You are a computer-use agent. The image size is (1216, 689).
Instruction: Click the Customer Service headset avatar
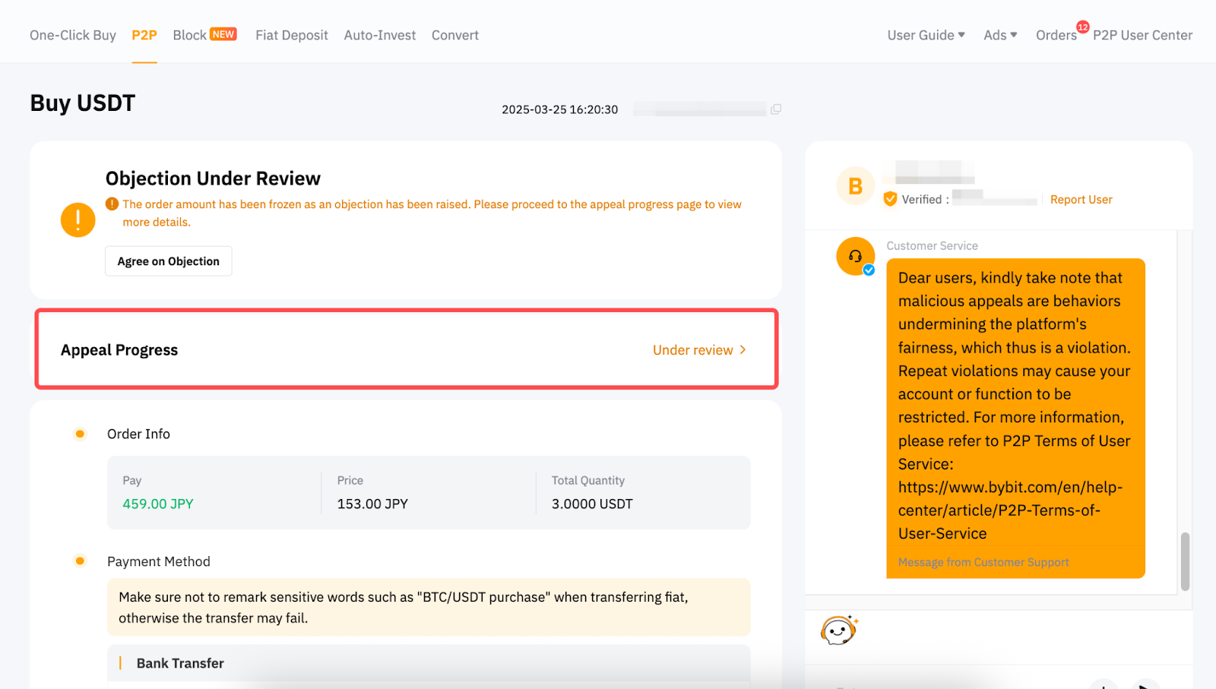point(855,257)
